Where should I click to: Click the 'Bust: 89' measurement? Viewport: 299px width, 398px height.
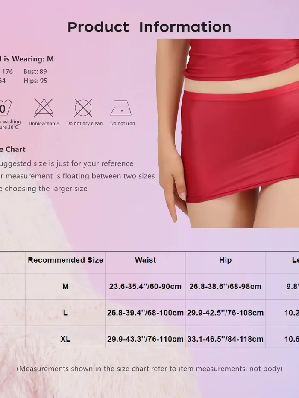point(35,72)
